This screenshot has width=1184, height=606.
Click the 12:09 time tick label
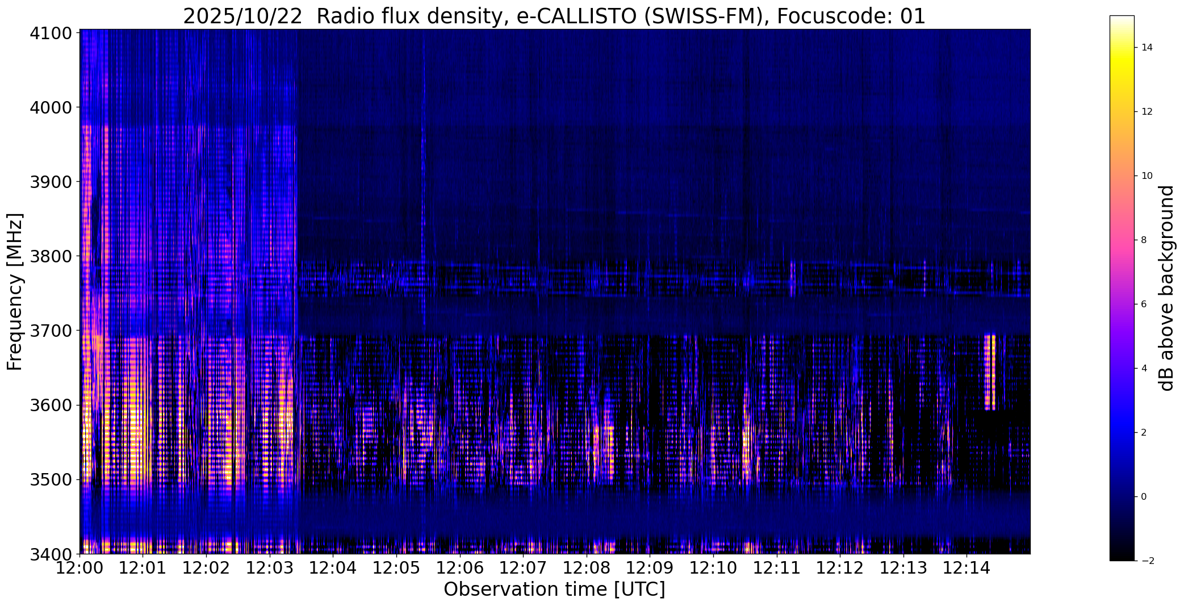(x=650, y=567)
